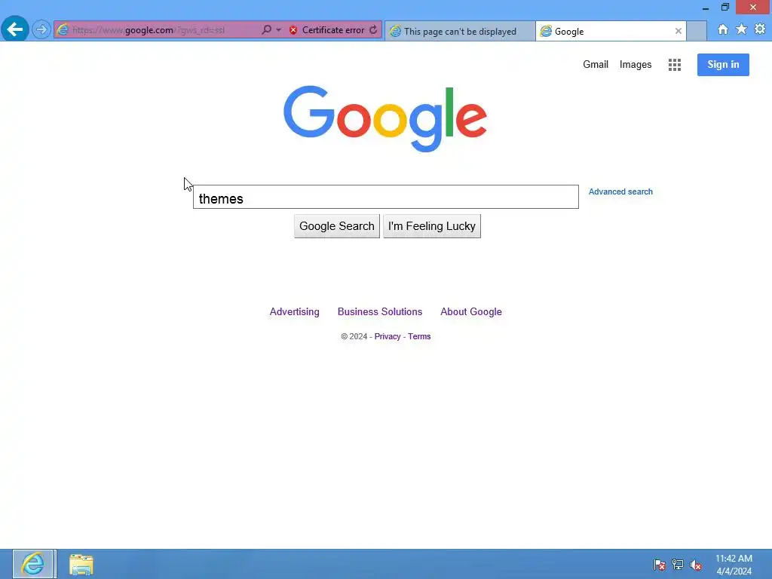Open Favorites with the star icon
772x579 pixels.
[x=741, y=29]
